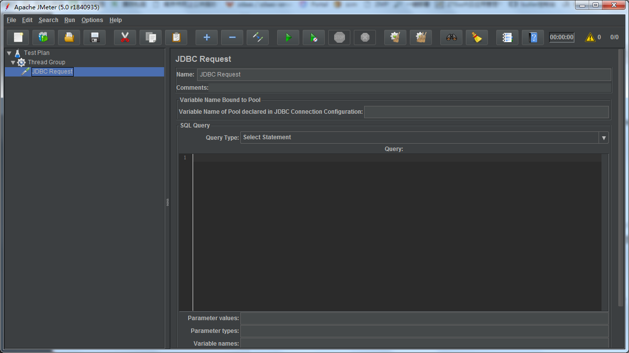This screenshot has width=629, height=353.
Task: Select the Thread Group tree label
Action: point(47,62)
